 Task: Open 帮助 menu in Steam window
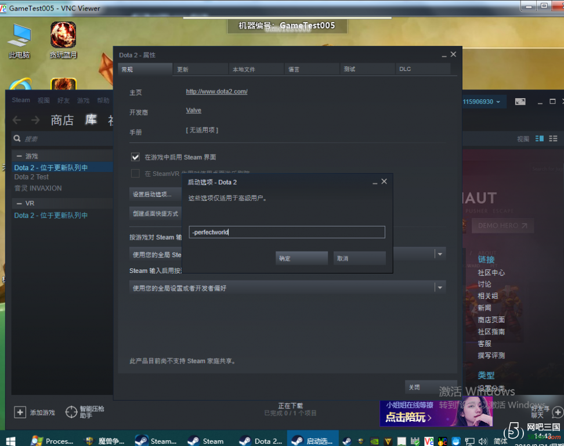point(103,100)
